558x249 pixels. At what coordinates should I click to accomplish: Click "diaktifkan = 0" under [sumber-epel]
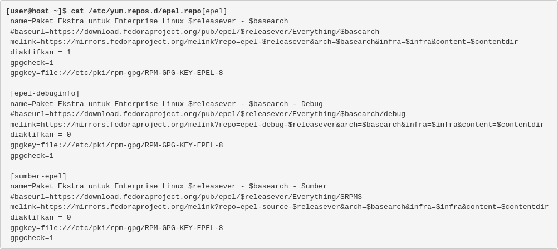[x=40, y=217]
